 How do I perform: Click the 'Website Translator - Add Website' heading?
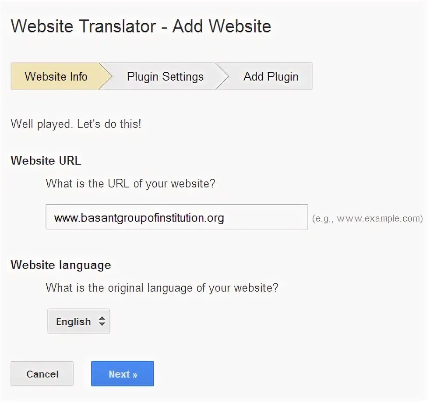coord(141,26)
